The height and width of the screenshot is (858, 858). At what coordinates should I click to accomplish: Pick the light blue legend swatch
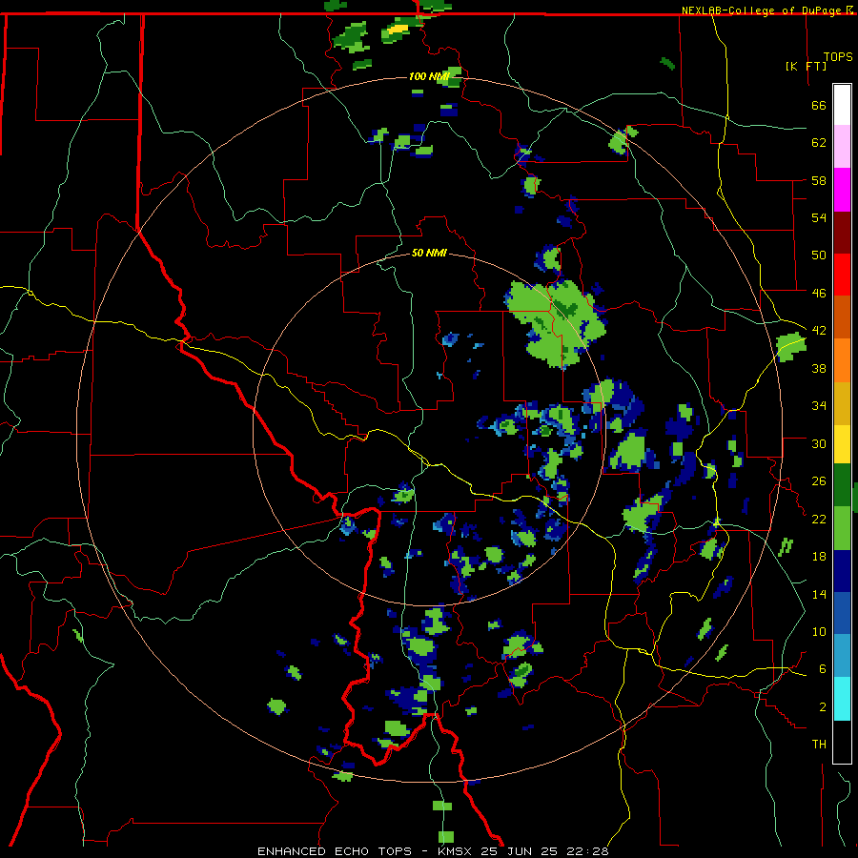tap(842, 656)
